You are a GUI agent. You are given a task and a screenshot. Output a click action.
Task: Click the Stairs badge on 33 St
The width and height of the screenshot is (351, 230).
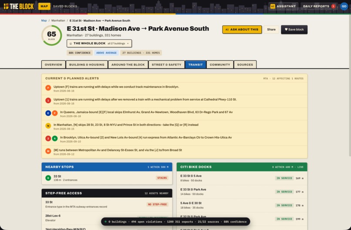tap(162, 178)
